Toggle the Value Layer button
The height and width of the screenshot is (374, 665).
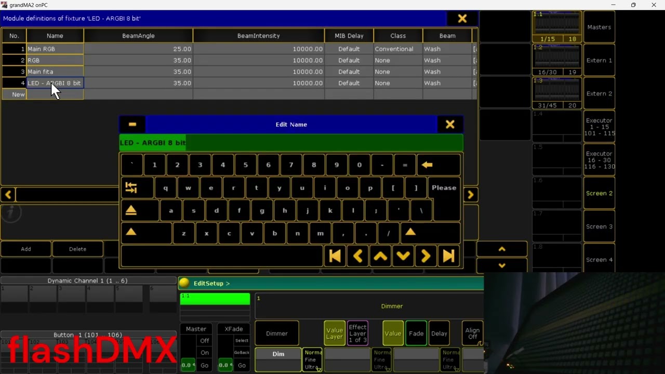[x=335, y=333]
